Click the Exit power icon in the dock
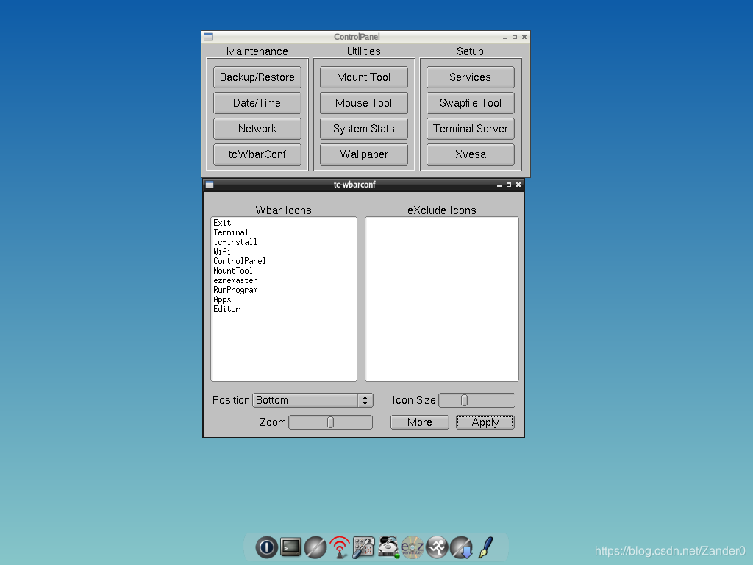753x565 pixels. (266, 547)
